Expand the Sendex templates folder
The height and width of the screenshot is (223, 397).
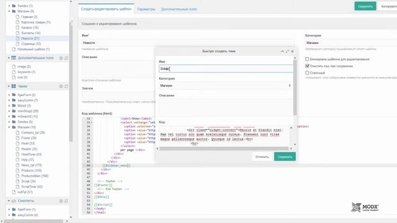[x=9, y=6]
